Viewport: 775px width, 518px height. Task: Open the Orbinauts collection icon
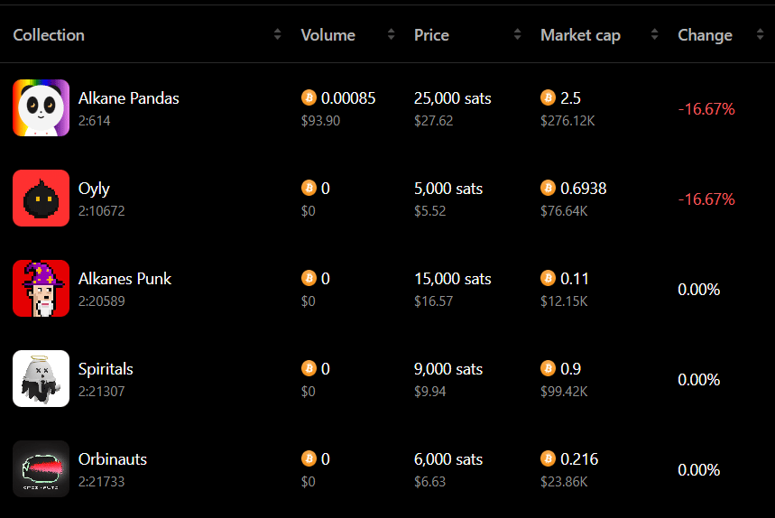[41, 468]
